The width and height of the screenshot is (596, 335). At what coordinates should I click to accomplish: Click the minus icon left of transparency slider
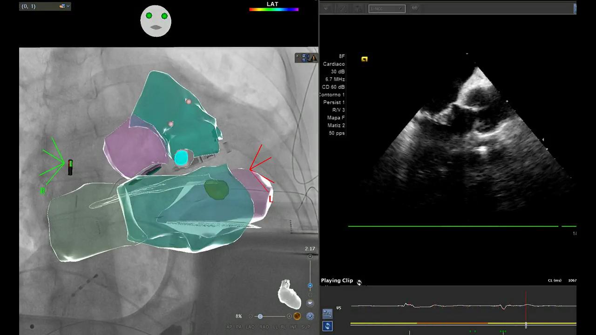(x=251, y=316)
